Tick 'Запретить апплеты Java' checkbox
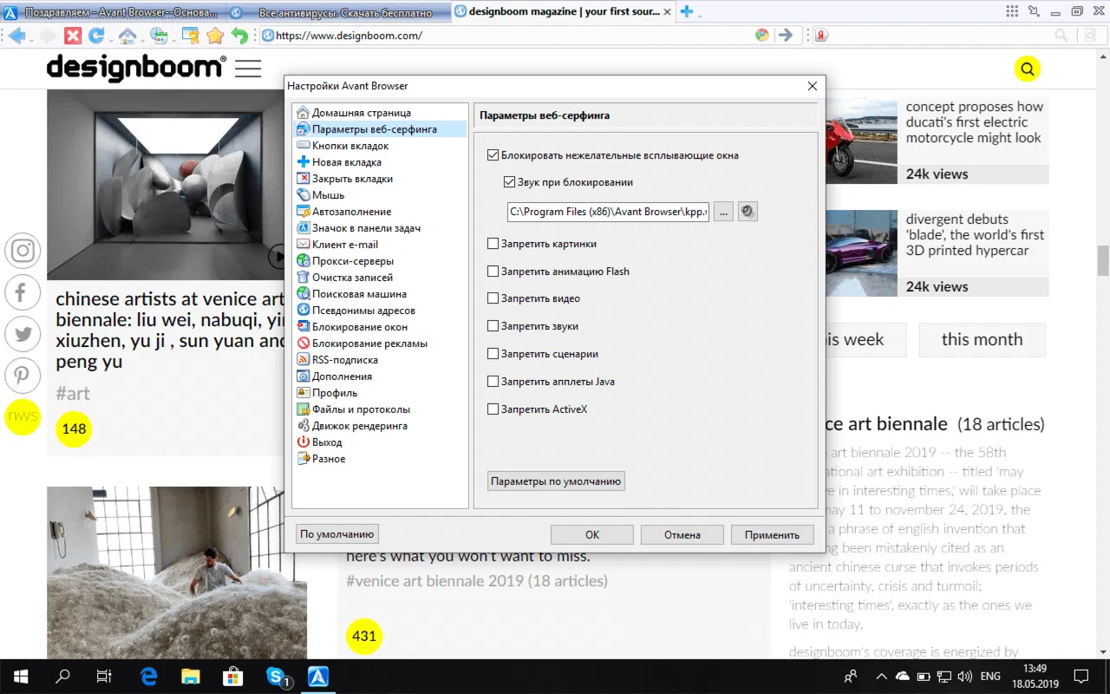This screenshot has height=694, width=1110. pyautogui.click(x=493, y=382)
